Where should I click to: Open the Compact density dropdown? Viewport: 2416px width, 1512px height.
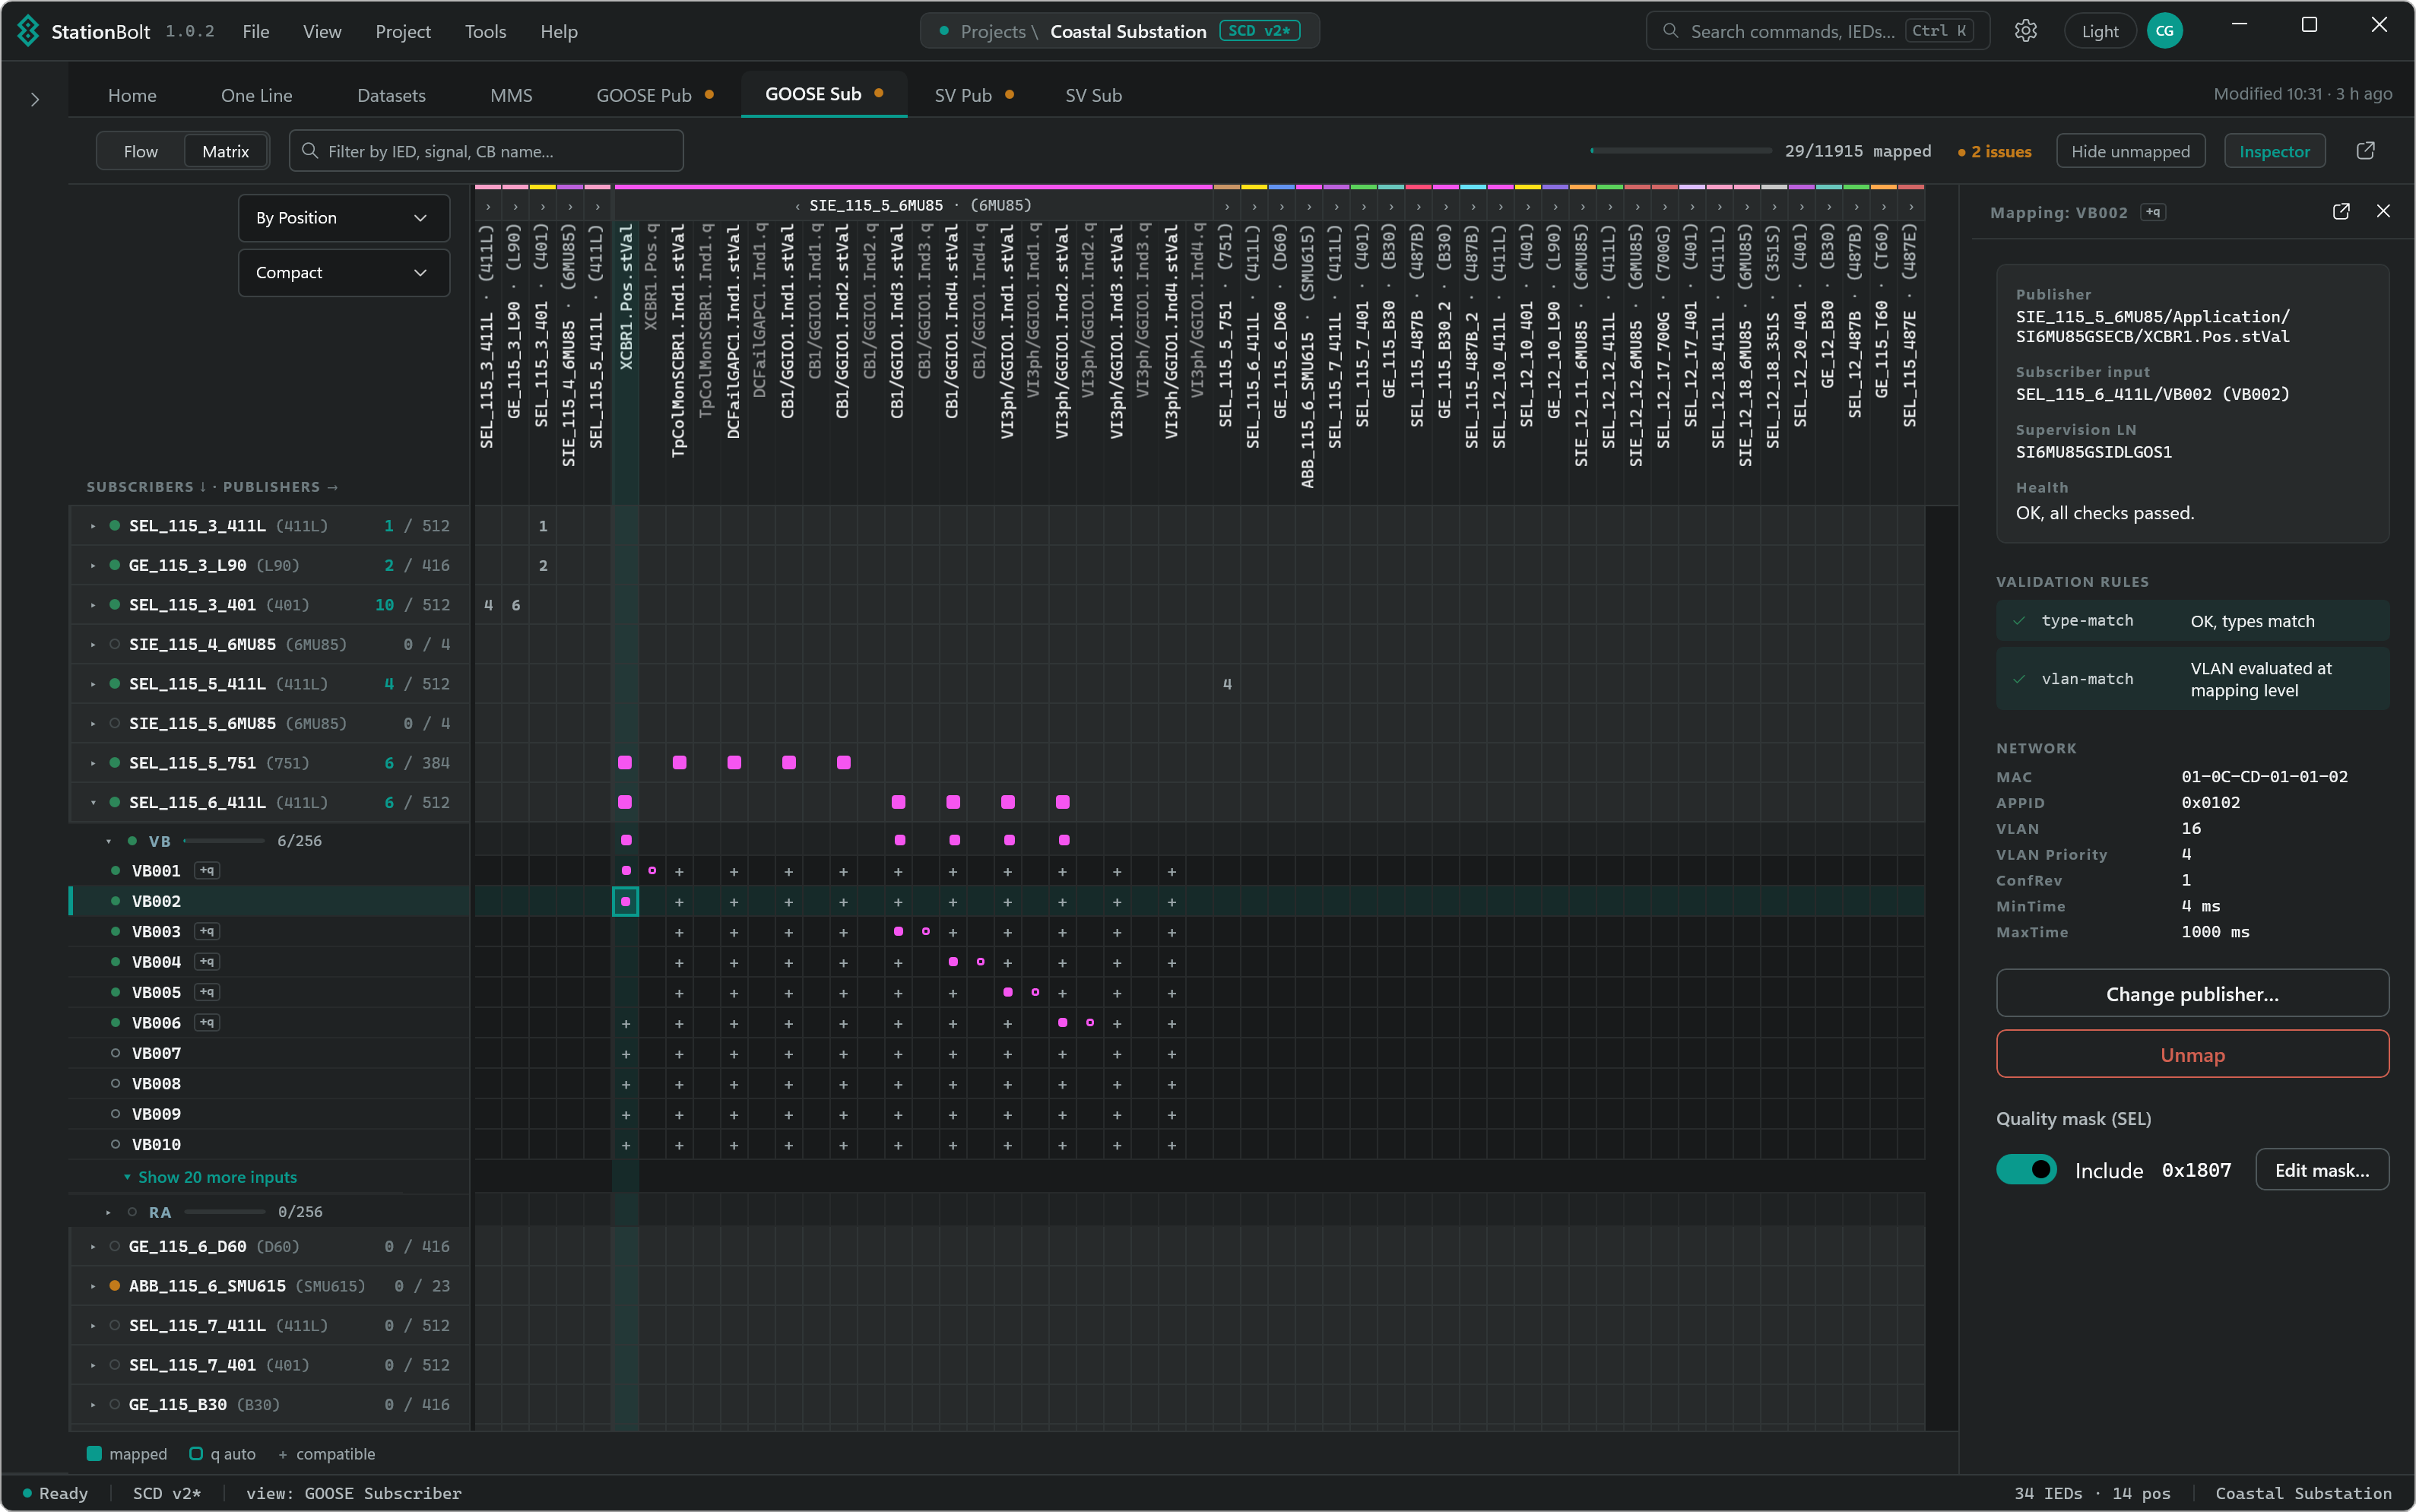(x=343, y=273)
